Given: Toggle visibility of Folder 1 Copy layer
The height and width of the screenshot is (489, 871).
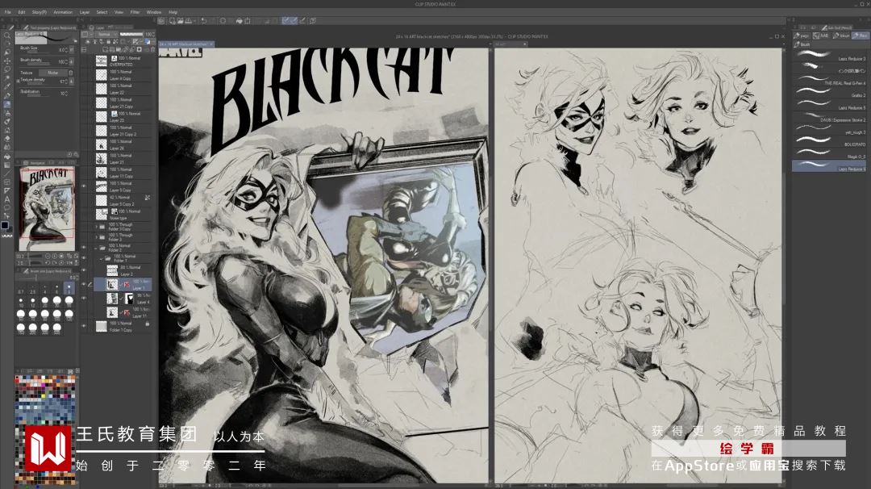Looking at the screenshot, I should pyautogui.click(x=83, y=326).
